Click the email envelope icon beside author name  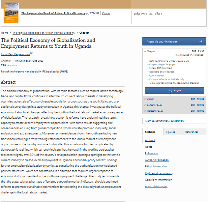[x=32, y=54]
